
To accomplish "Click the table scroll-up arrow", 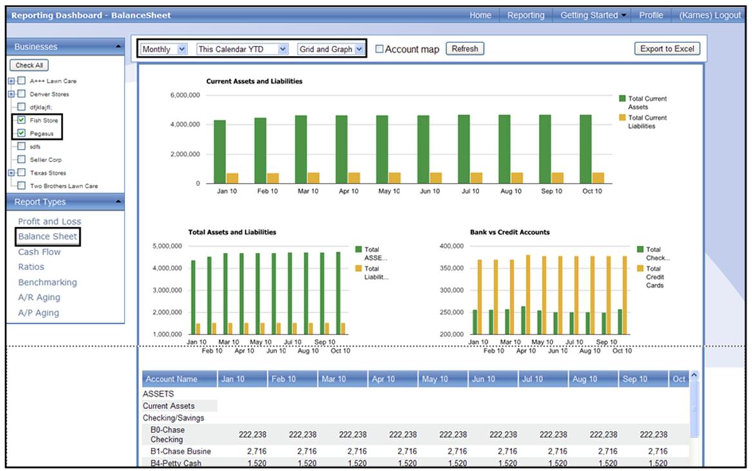I will pos(693,376).
